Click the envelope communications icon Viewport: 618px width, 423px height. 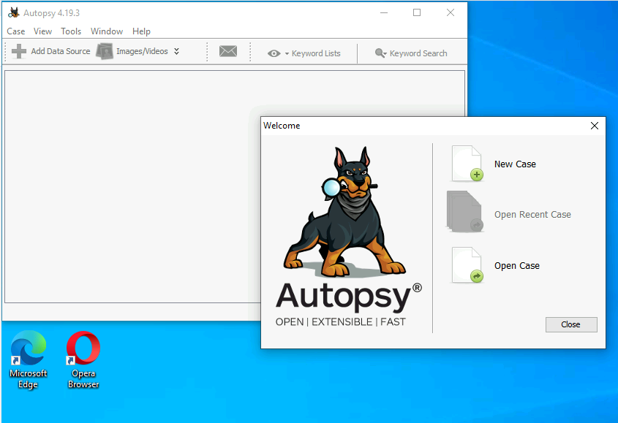228,50
